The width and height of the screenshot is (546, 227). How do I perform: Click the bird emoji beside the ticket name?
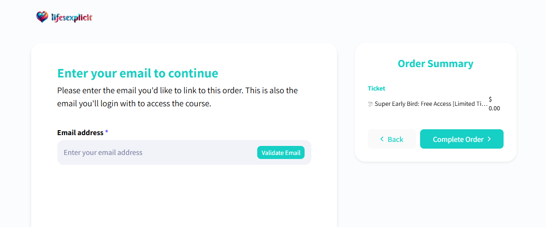tap(370, 104)
